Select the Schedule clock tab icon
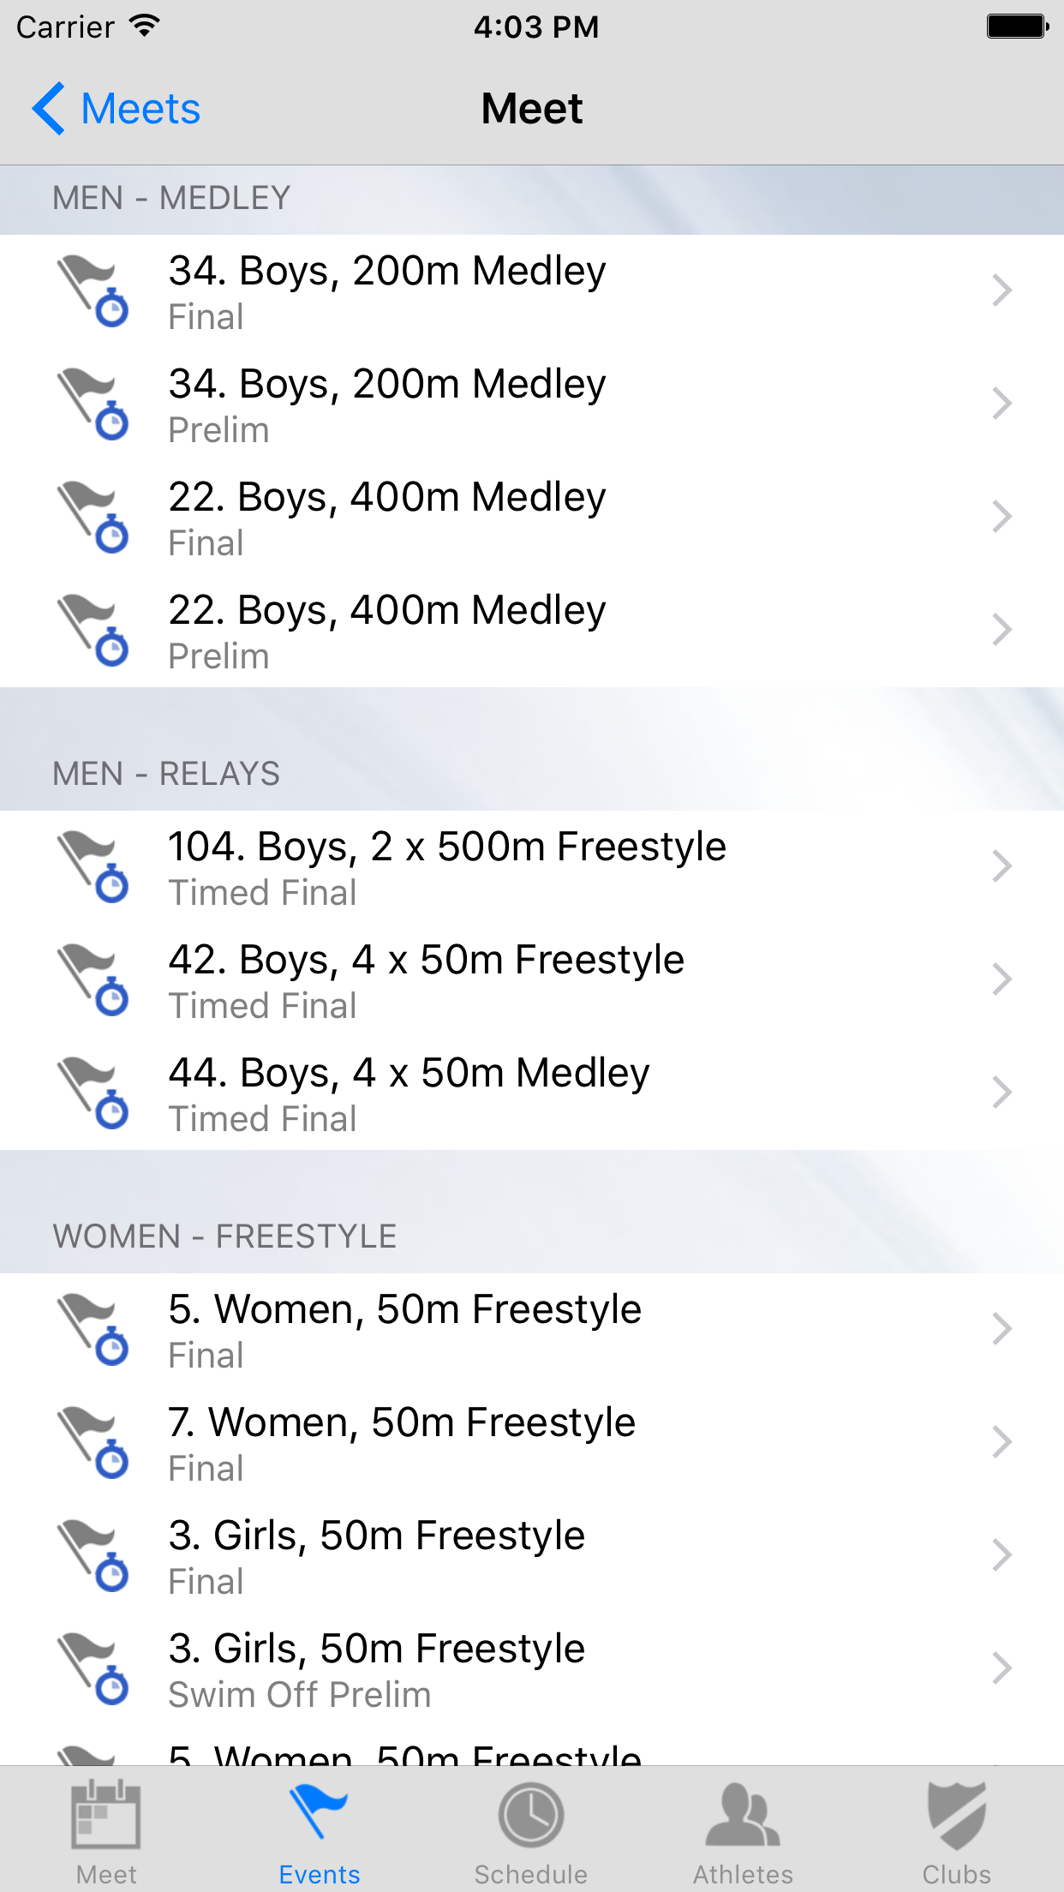 (x=531, y=1815)
